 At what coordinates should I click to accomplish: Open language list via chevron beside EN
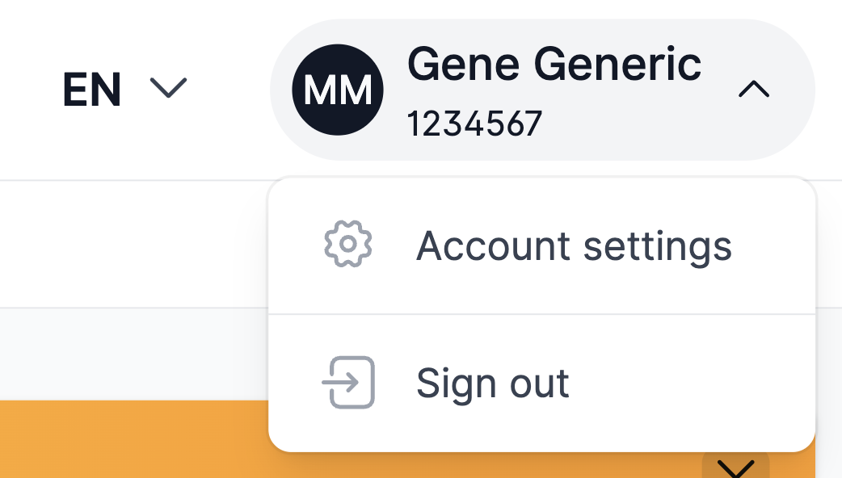168,88
